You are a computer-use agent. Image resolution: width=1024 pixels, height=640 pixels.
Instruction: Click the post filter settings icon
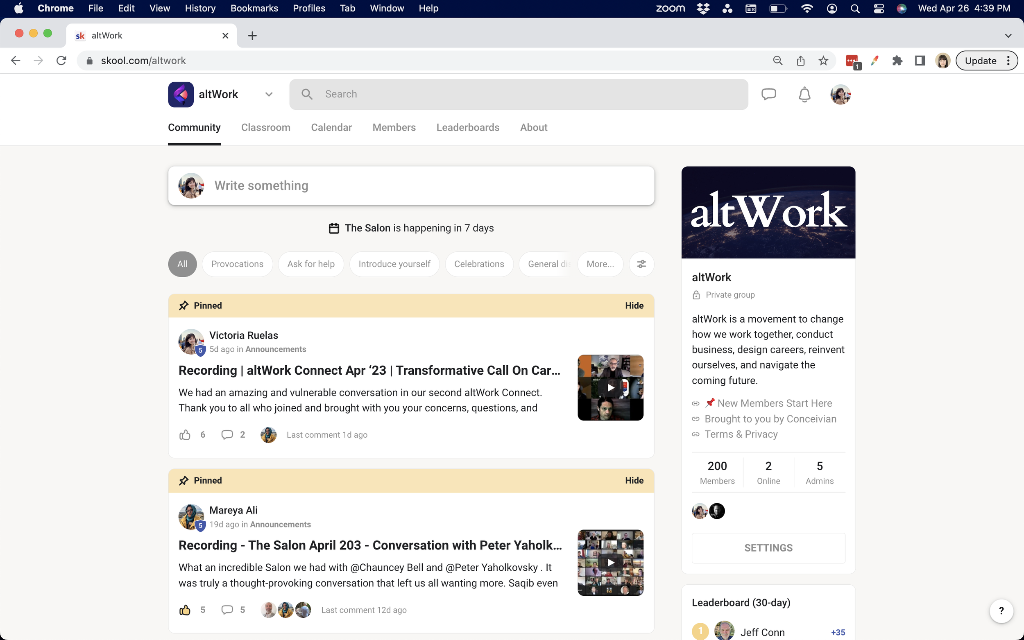tap(641, 264)
